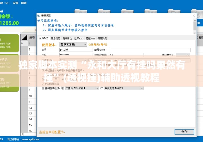Viewport: 203px width, 142px height.
Task: Click the 当前选中的配置为 status label
Action: pos(52,132)
